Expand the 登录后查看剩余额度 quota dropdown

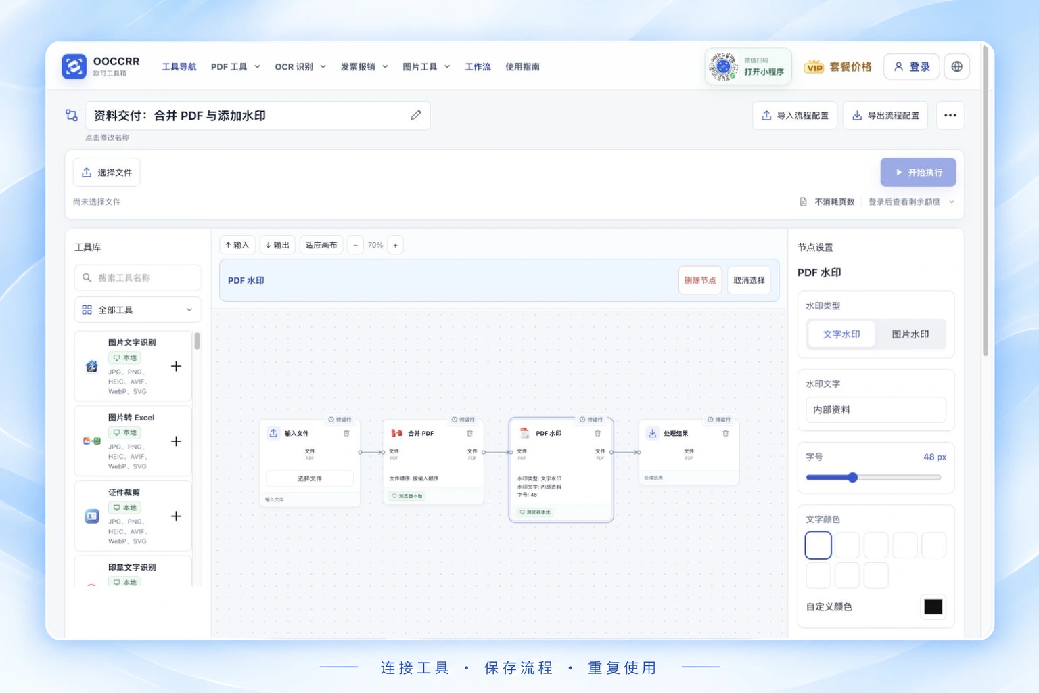point(911,202)
